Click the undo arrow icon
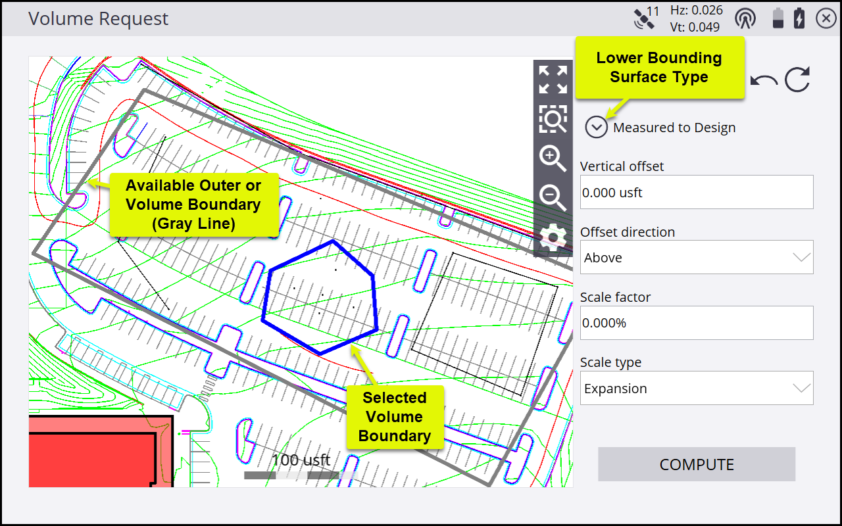This screenshot has width=842, height=526. (764, 80)
